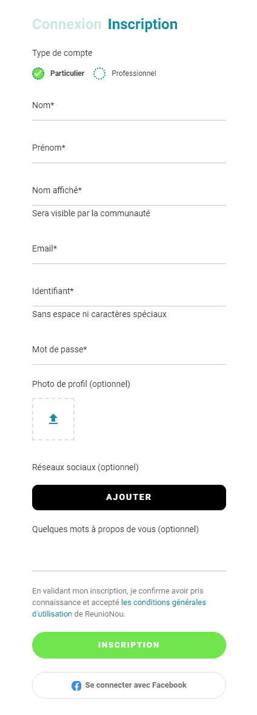Click the upload arrow icon for profile photo
The image size is (257, 715).
53,419
